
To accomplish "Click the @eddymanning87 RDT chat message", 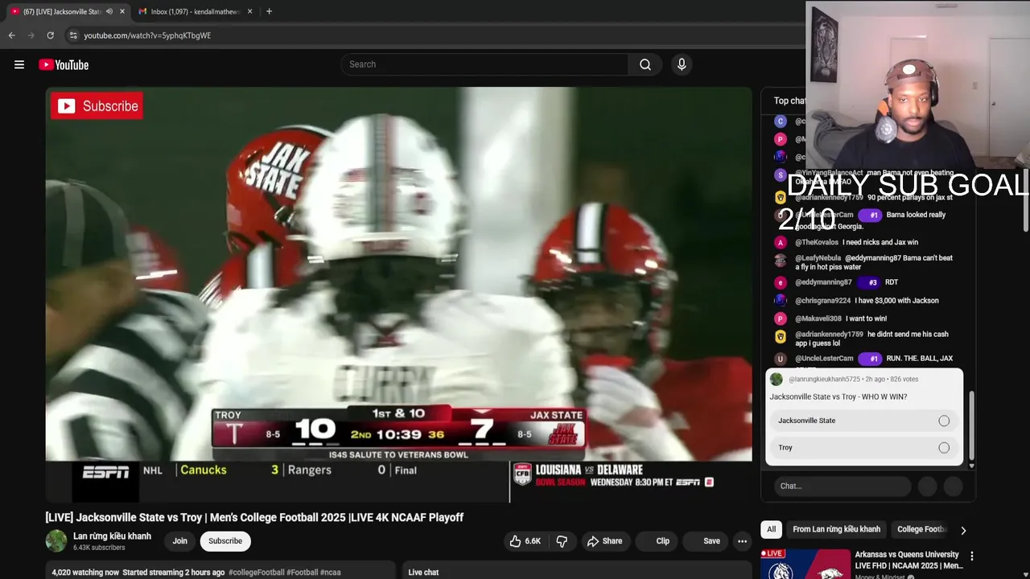I will (847, 282).
